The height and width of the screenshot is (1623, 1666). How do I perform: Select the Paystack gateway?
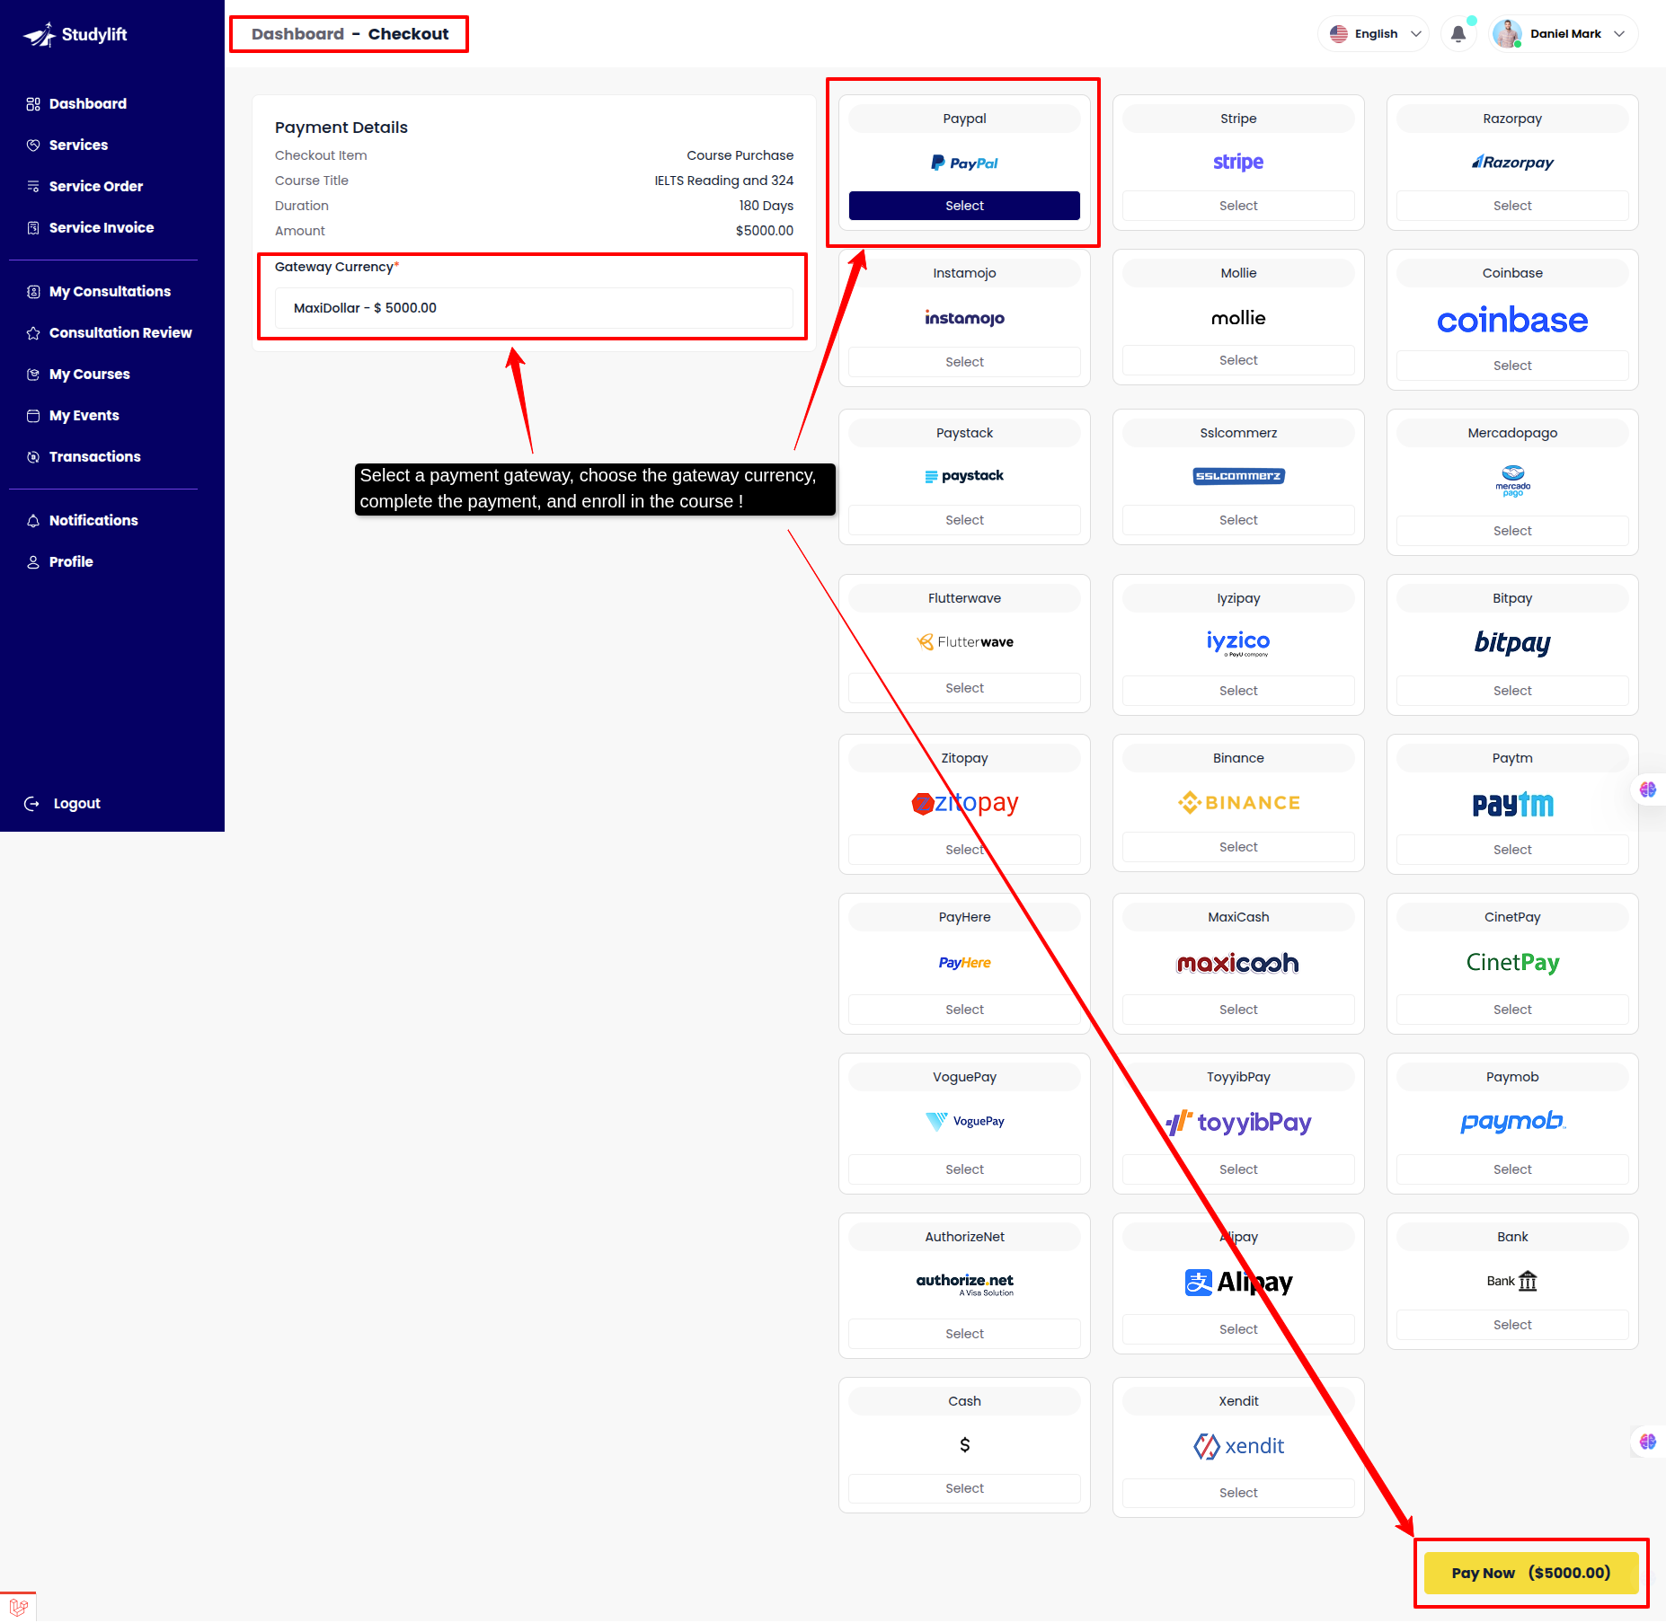(964, 520)
